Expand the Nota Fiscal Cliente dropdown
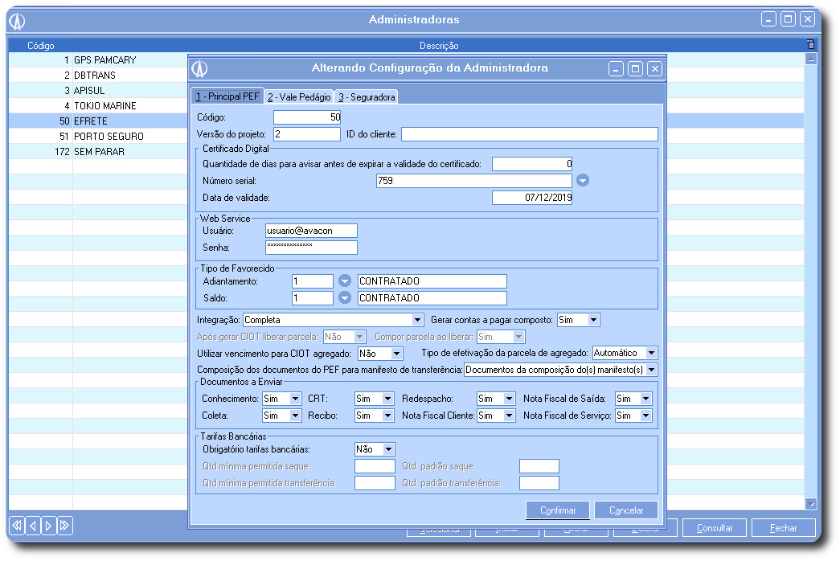The height and width of the screenshot is (561, 840). tap(509, 416)
